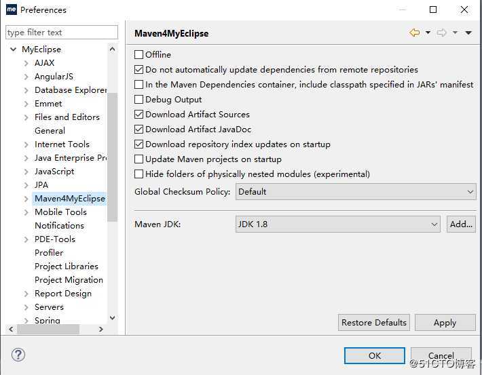Click the Apply button
The height and width of the screenshot is (375, 482).
[x=445, y=323]
